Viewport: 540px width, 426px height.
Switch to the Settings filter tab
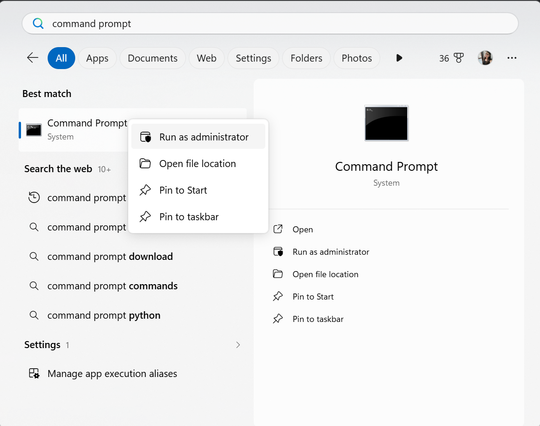click(x=254, y=58)
